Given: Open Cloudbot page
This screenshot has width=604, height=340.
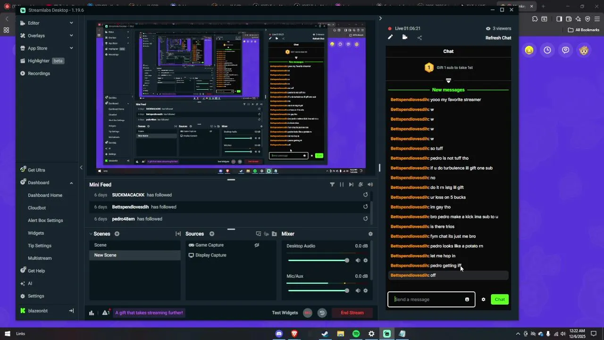Looking at the screenshot, I should click(x=37, y=208).
